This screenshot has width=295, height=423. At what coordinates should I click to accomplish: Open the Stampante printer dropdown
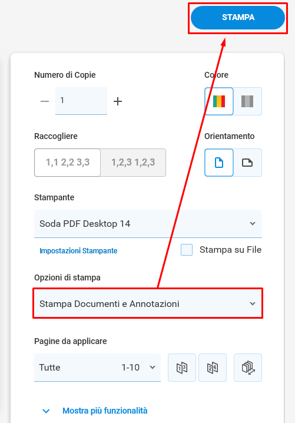click(x=148, y=224)
